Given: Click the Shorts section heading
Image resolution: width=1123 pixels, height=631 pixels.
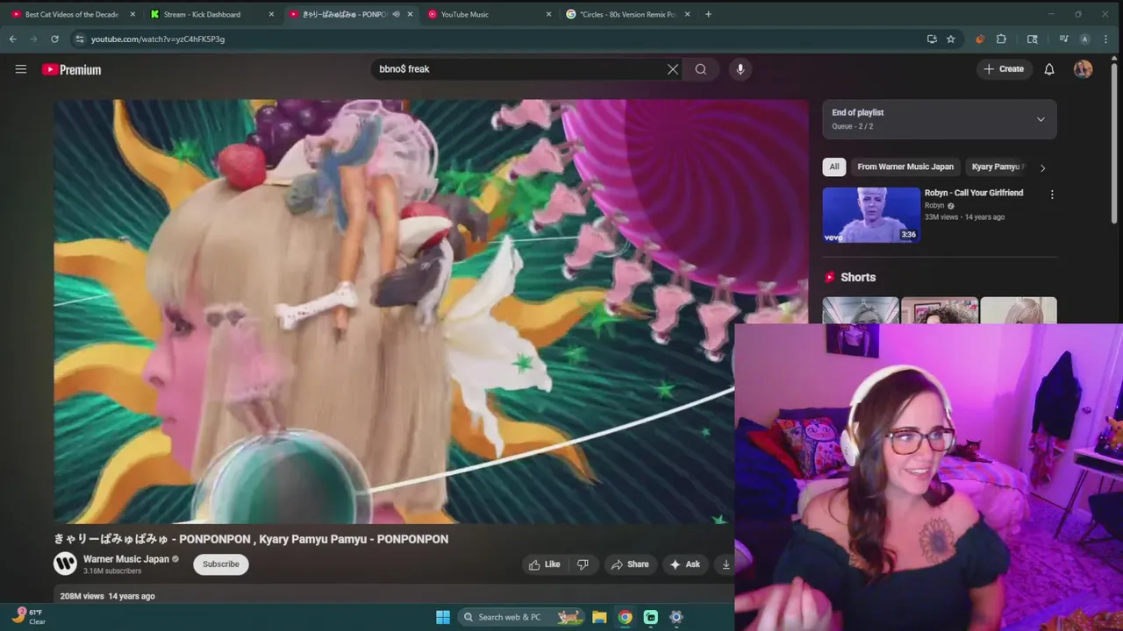Looking at the screenshot, I should pyautogui.click(x=858, y=277).
